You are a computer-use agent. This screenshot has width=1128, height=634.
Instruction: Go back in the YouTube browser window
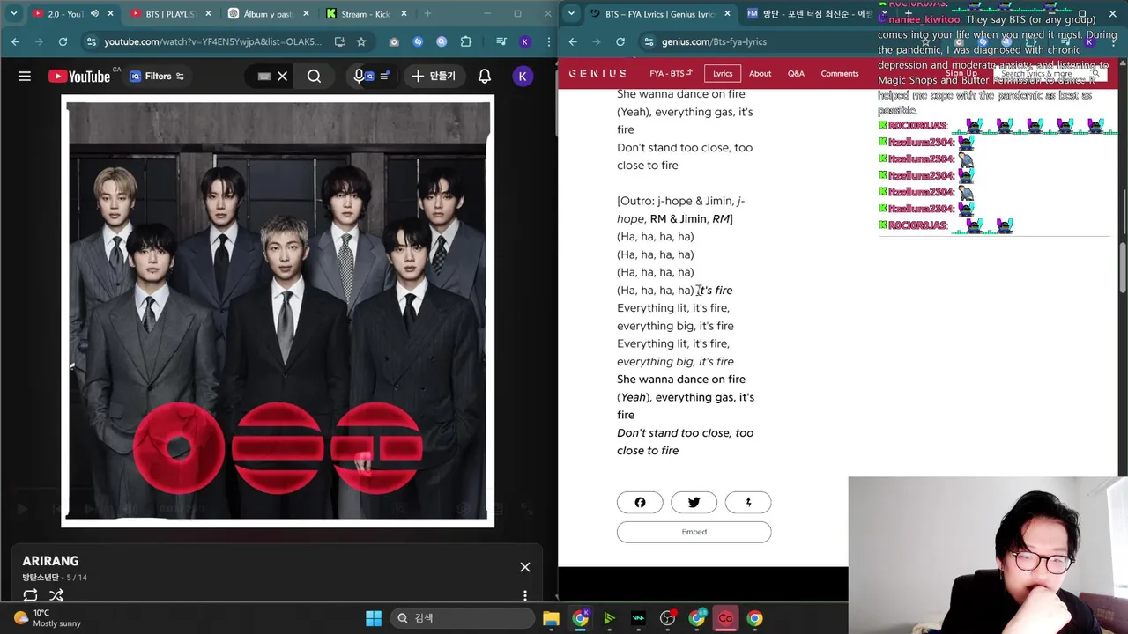click(15, 41)
